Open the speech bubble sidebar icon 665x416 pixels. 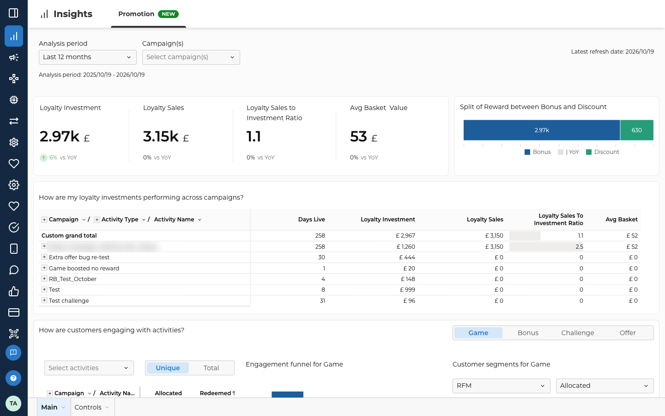pos(14,270)
